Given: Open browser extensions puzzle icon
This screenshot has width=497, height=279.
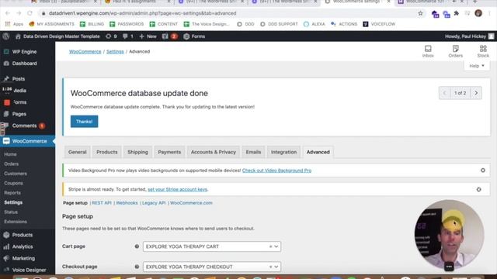Looking at the screenshot, I should click(x=457, y=13).
